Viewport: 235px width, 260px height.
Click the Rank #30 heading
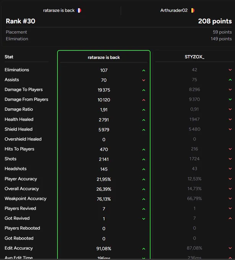click(20, 21)
